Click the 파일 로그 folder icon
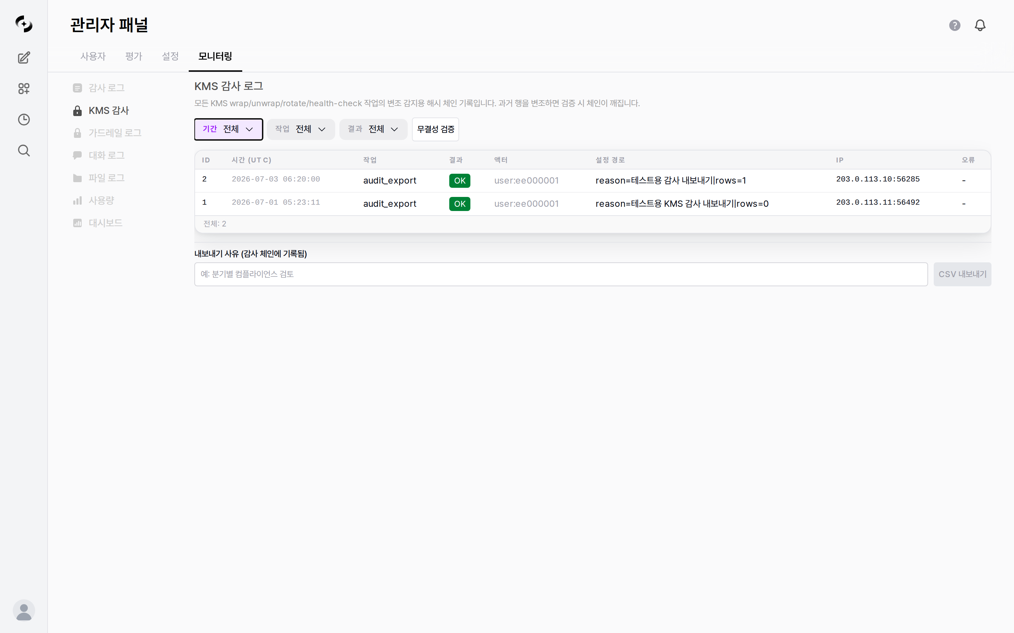 [77, 178]
